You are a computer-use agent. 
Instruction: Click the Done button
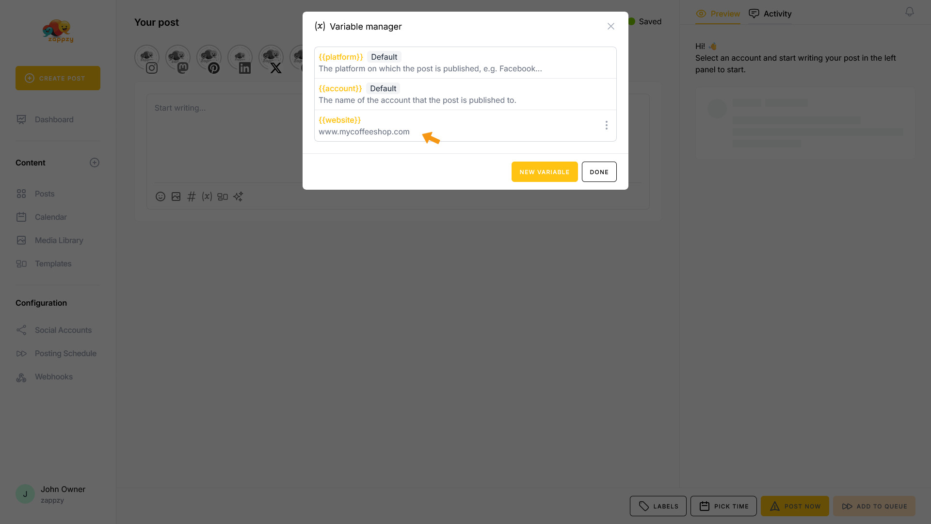click(599, 172)
